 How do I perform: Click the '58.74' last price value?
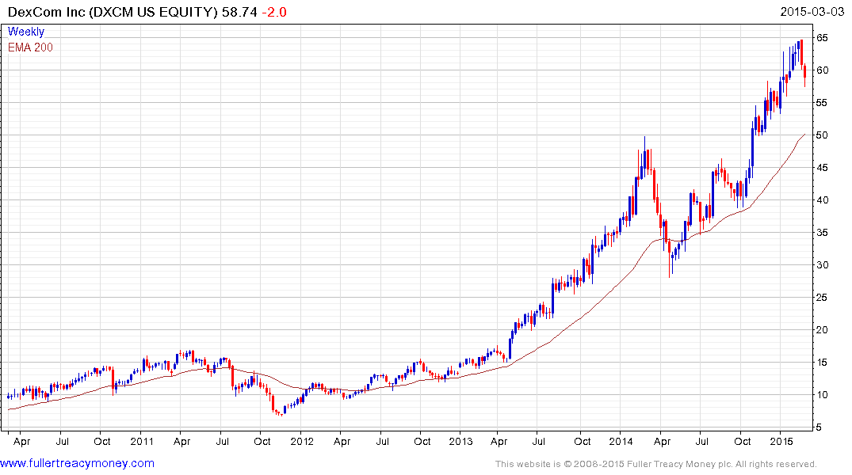(x=239, y=12)
